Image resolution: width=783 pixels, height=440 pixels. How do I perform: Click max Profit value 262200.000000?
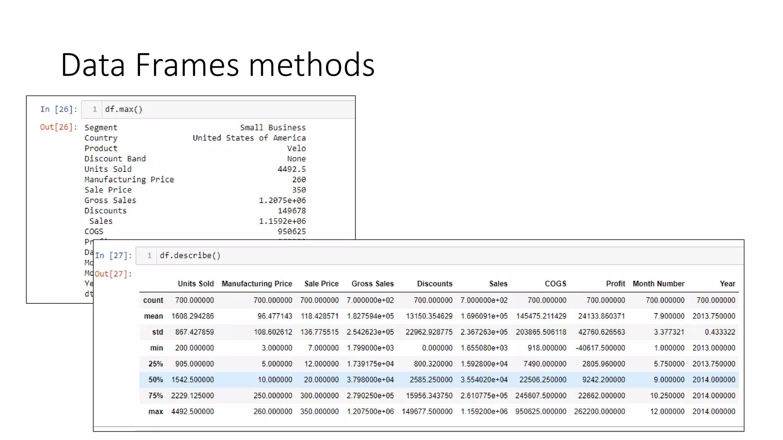click(599, 412)
